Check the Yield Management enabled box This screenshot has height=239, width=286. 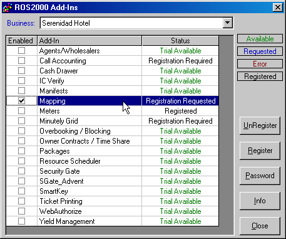point(21,221)
